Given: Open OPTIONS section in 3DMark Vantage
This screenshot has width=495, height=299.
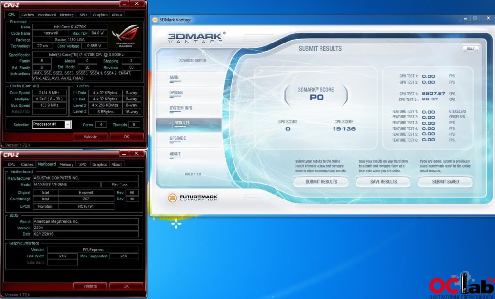Looking at the screenshot, I should [x=176, y=93].
